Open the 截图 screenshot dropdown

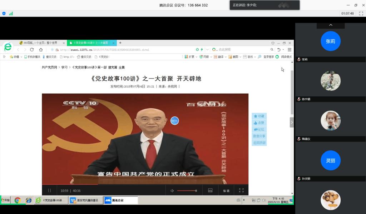pyautogui.click(x=235, y=57)
